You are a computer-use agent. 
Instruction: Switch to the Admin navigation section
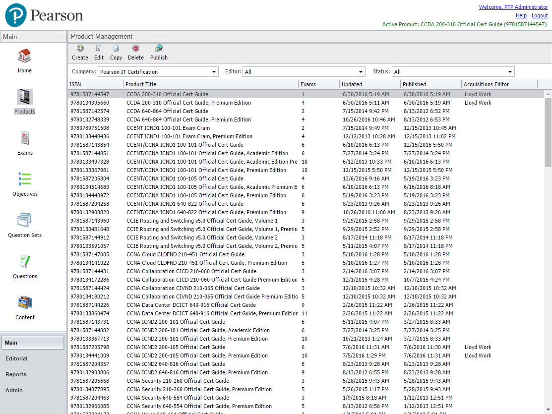tap(14, 390)
